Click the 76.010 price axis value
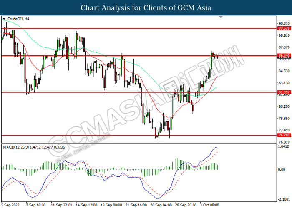292x208 pixels. [x=284, y=142]
